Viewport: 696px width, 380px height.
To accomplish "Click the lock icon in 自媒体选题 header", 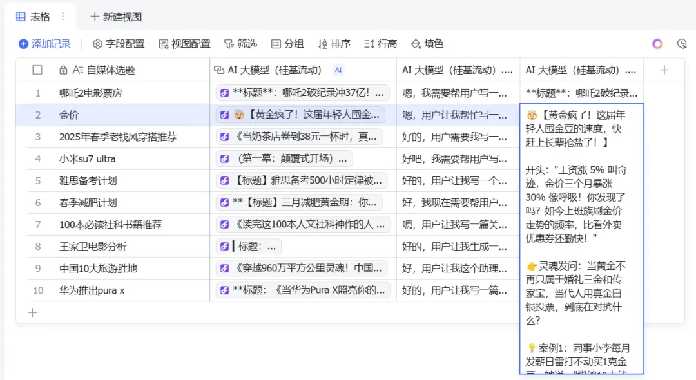I will pyautogui.click(x=63, y=70).
